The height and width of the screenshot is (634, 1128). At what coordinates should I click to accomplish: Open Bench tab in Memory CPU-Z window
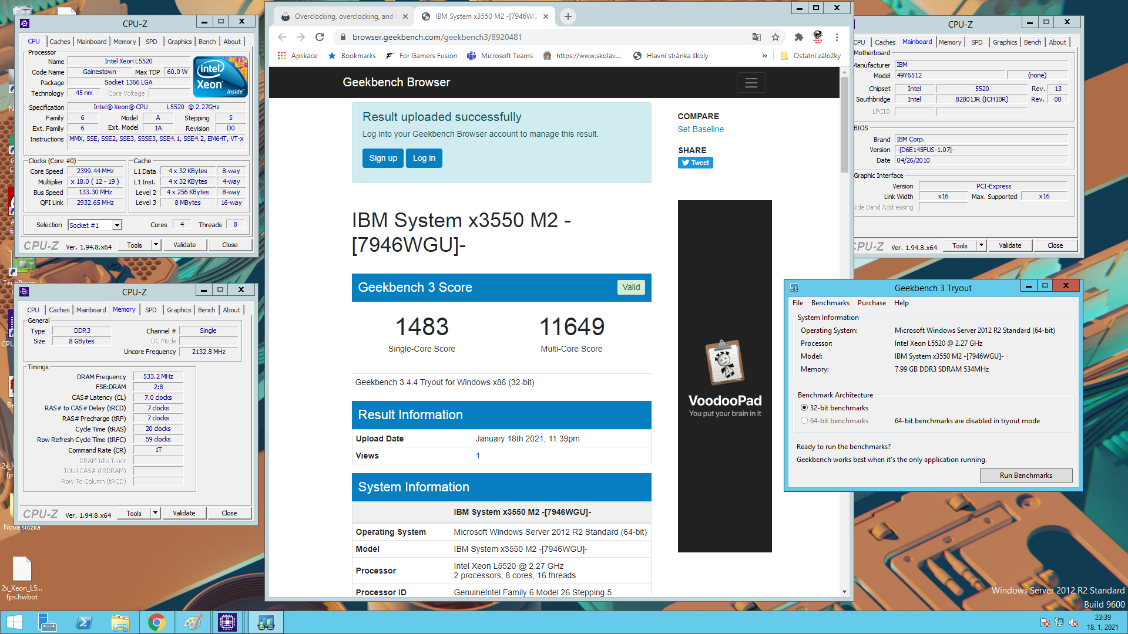206,310
